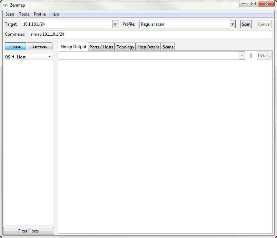
Task: Toggle the Services view button
Action: point(40,46)
